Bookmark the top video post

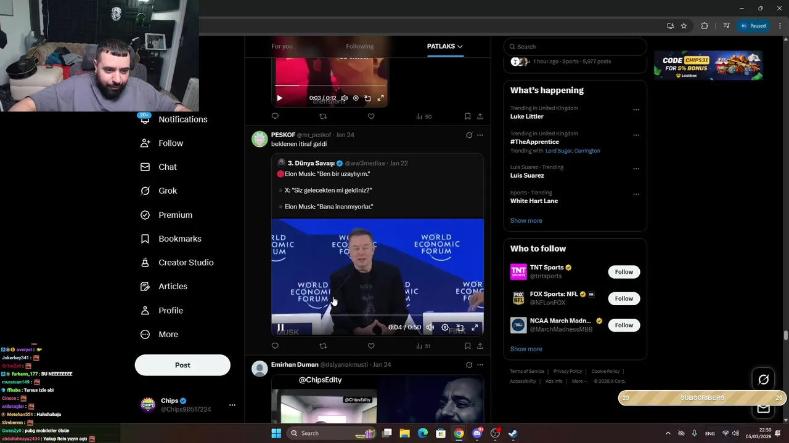pos(467,116)
